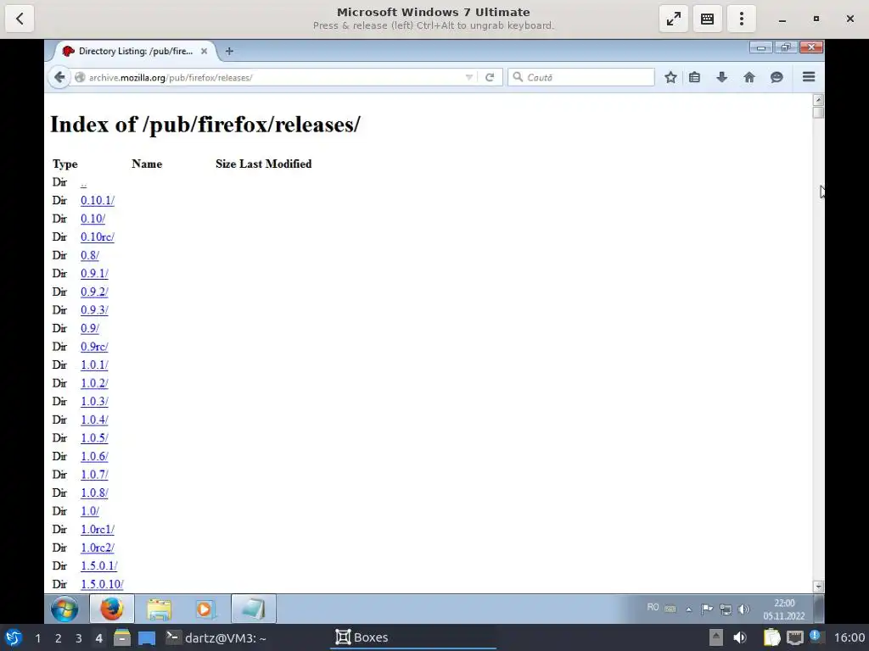Image resolution: width=869 pixels, height=651 pixels.
Task: Click the site identity globe icon
Action: pos(80,77)
